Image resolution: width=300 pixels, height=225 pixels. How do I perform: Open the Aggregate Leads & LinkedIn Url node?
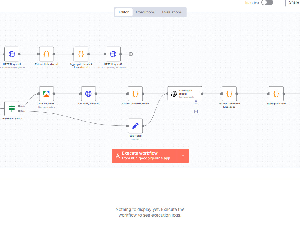coord(81,54)
